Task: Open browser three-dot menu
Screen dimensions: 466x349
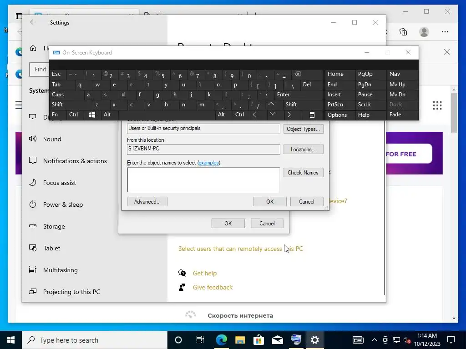Action: pyautogui.click(x=445, y=32)
